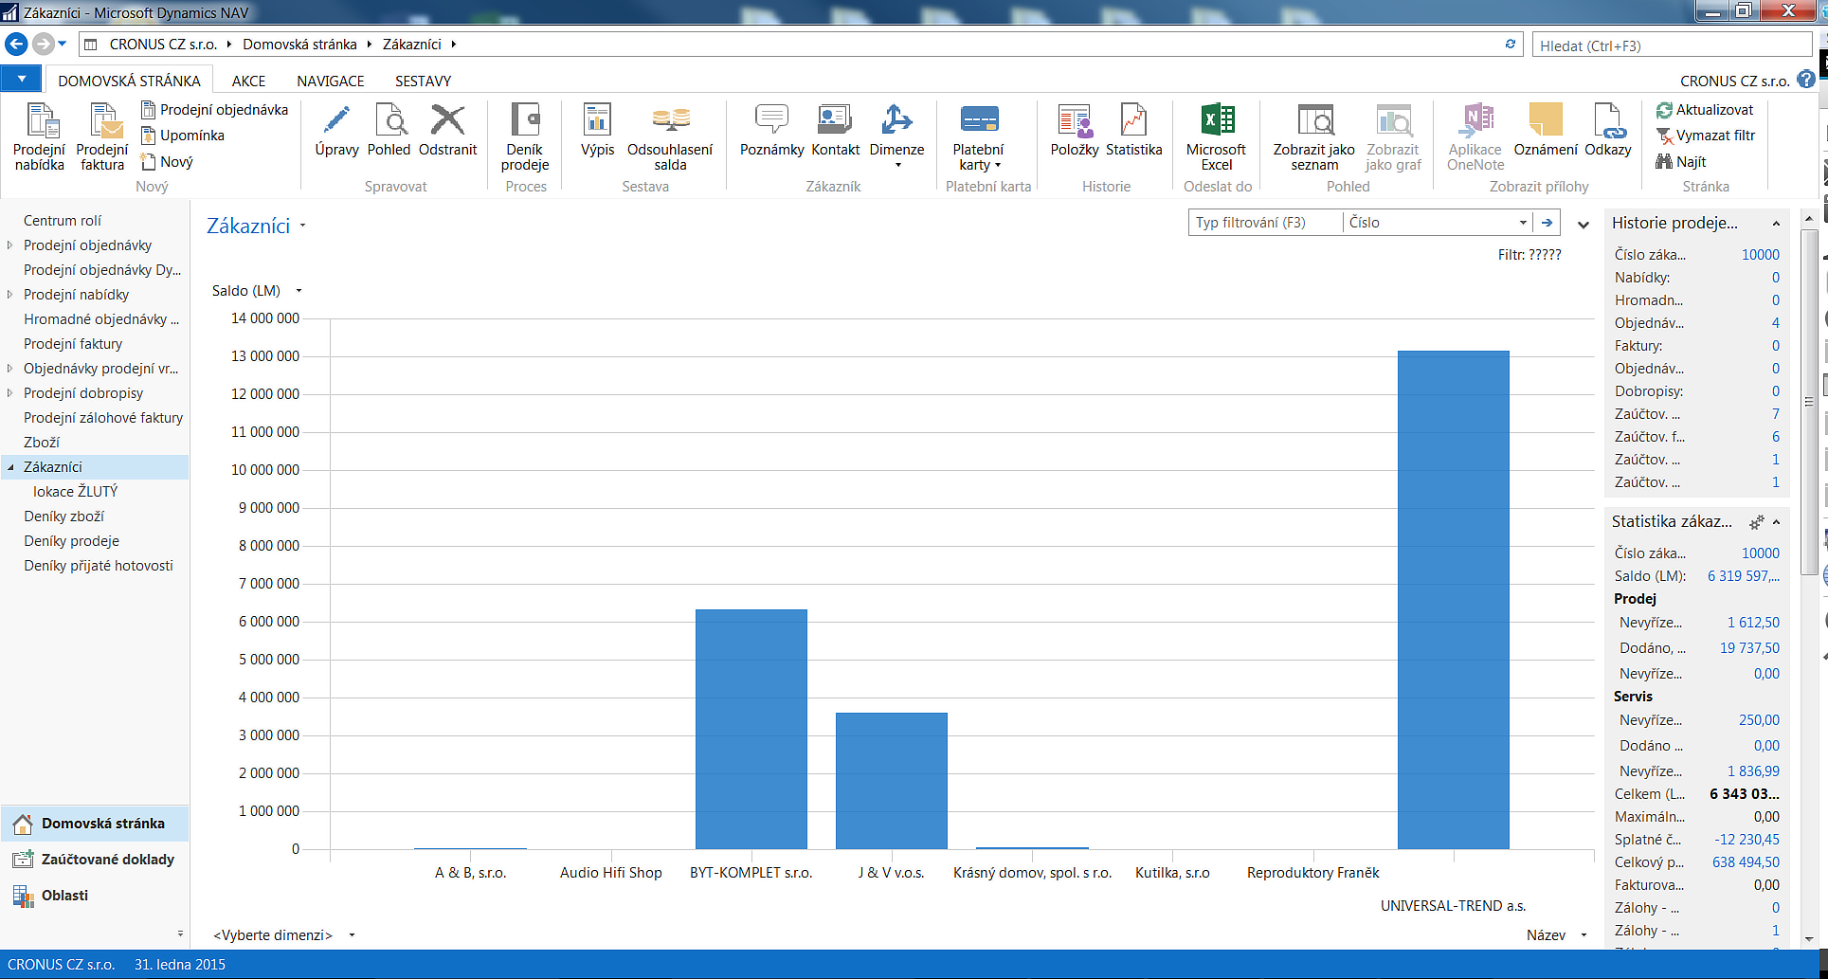Screen dimensions: 1828x979
Task: Open the Číslo filter field dropdown
Action: (1522, 223)
